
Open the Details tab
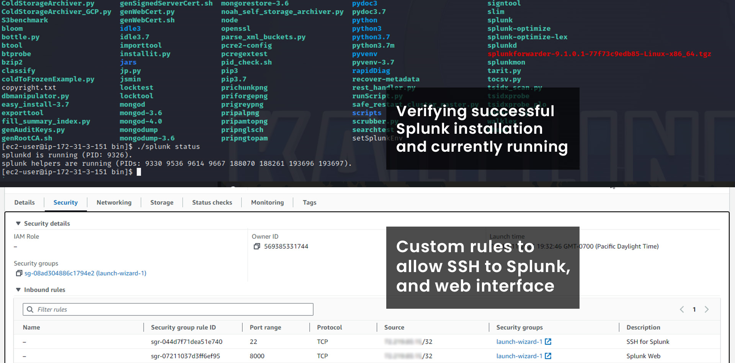click(24, 203)
